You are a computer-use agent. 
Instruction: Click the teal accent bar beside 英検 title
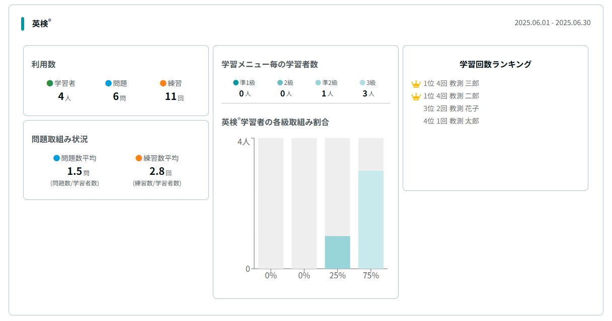23,24
